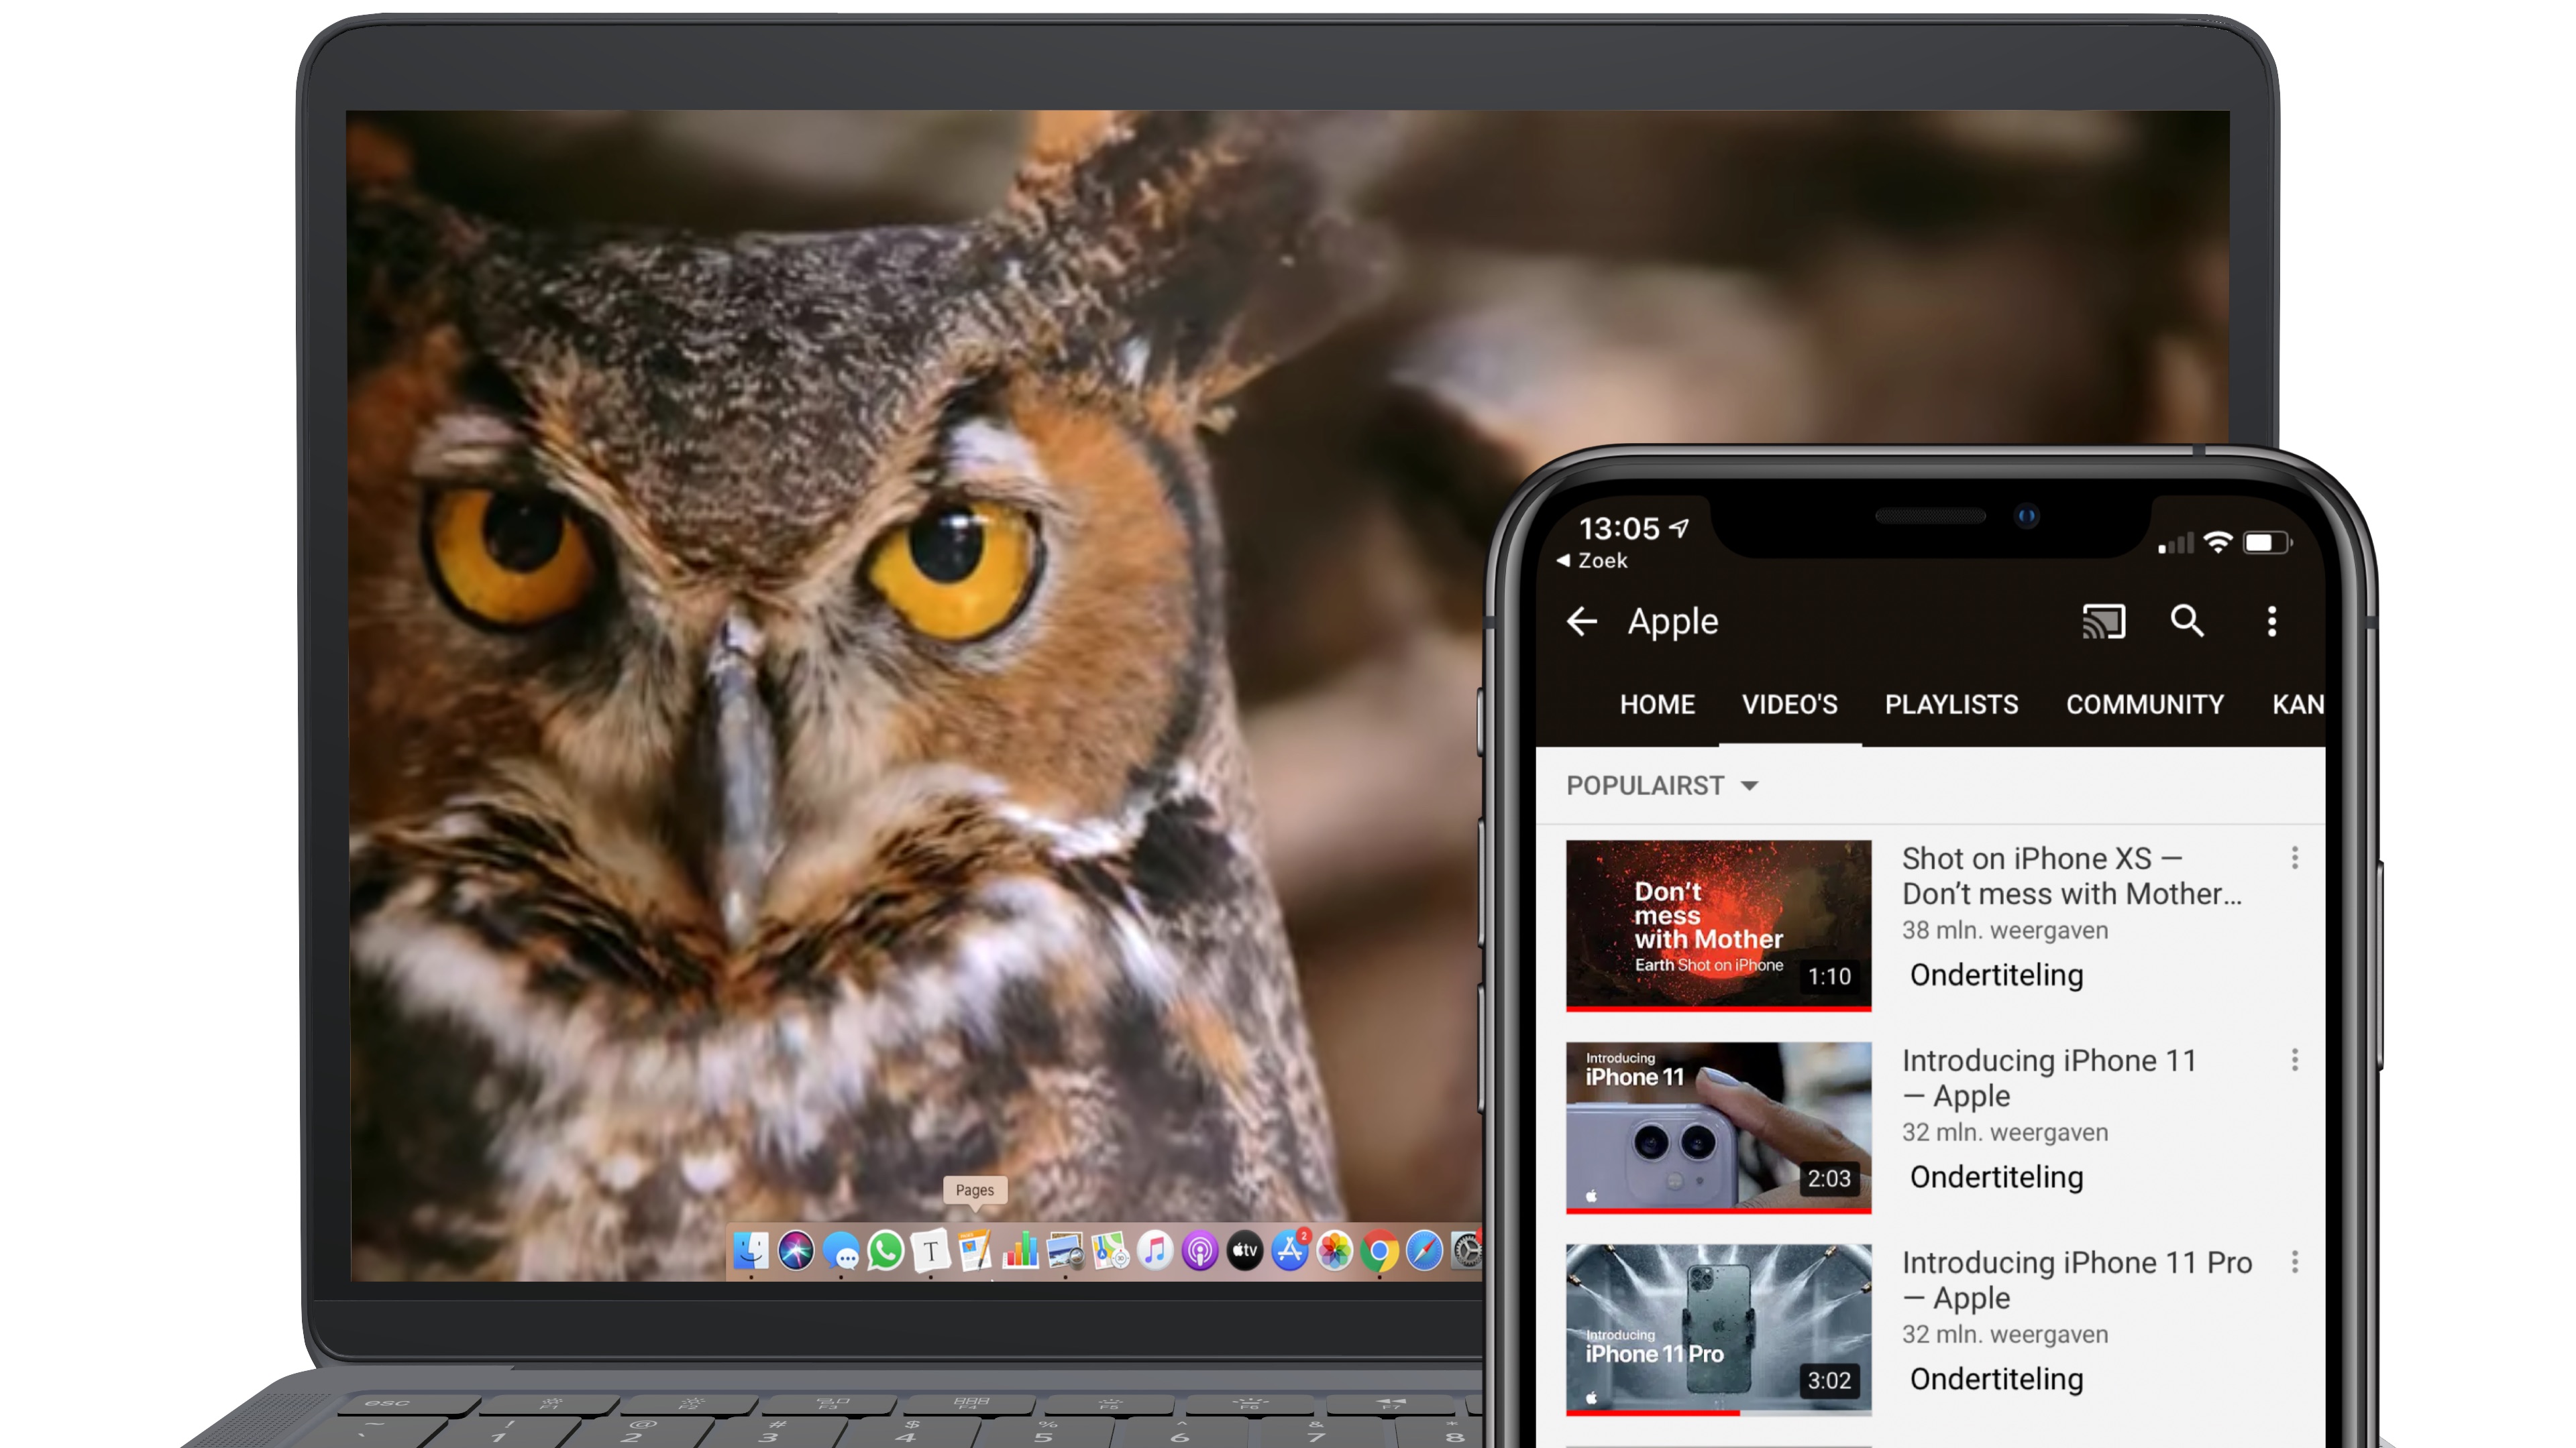The width and height of the screenshot is (2576, 1448).
Task: Open the three-dot overflow menu top right
Action: 2272,621
